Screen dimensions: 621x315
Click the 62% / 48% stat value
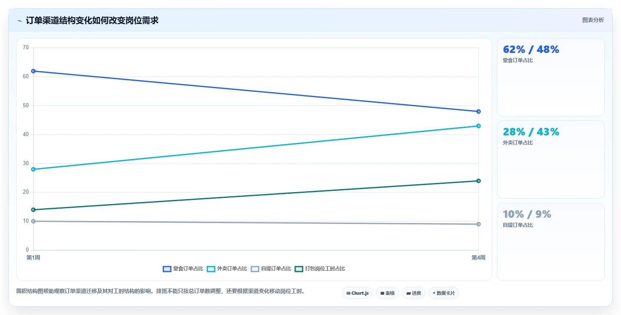pos(531,49)
